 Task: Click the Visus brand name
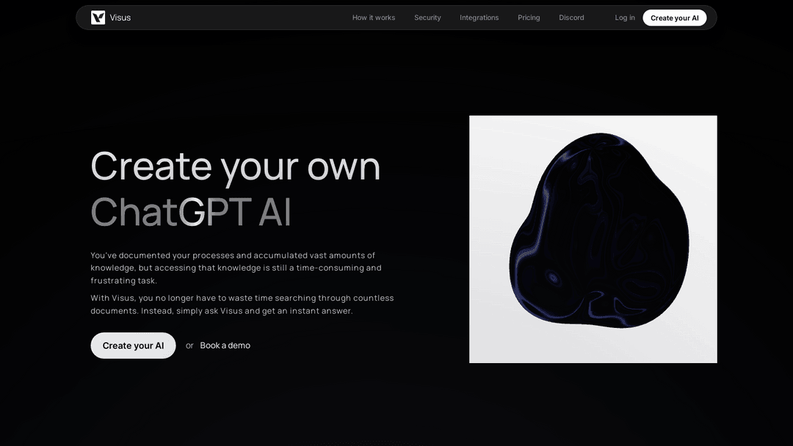[120, 18]
